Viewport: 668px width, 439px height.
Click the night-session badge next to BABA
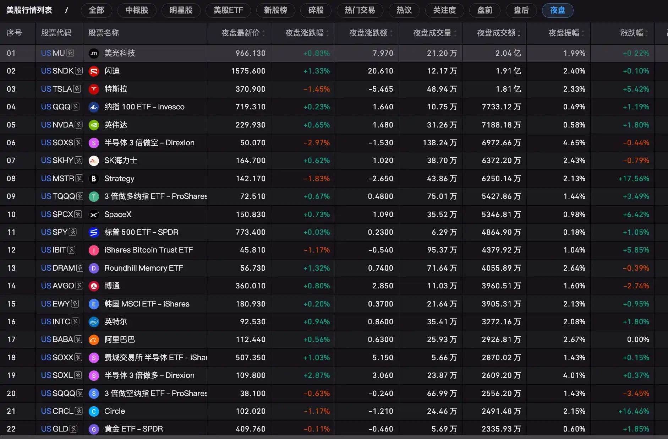coord(78,340)
